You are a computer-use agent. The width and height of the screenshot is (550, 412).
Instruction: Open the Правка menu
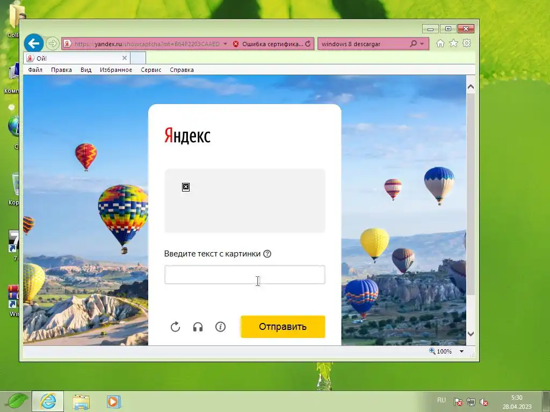[x=61, y=70]
